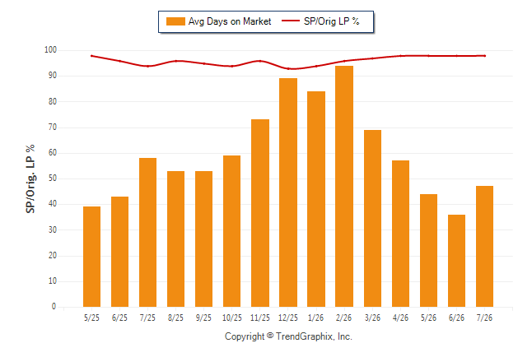This screenshot has width=532, height=357.
Task: Click the 11/25 bar
Action: click(x=260, y=213)
